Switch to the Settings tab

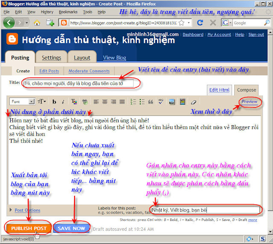[51, 57]
